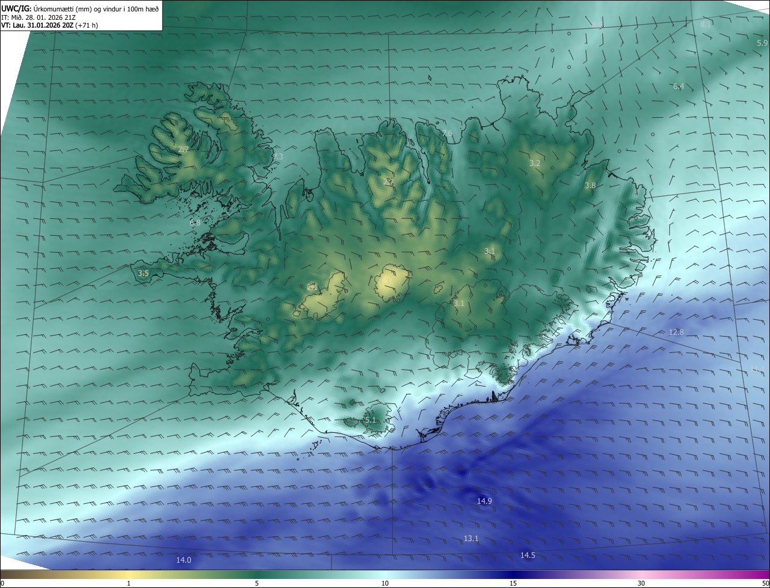Click the 12.8 value label on the map
770x588 pixels.
676,332
